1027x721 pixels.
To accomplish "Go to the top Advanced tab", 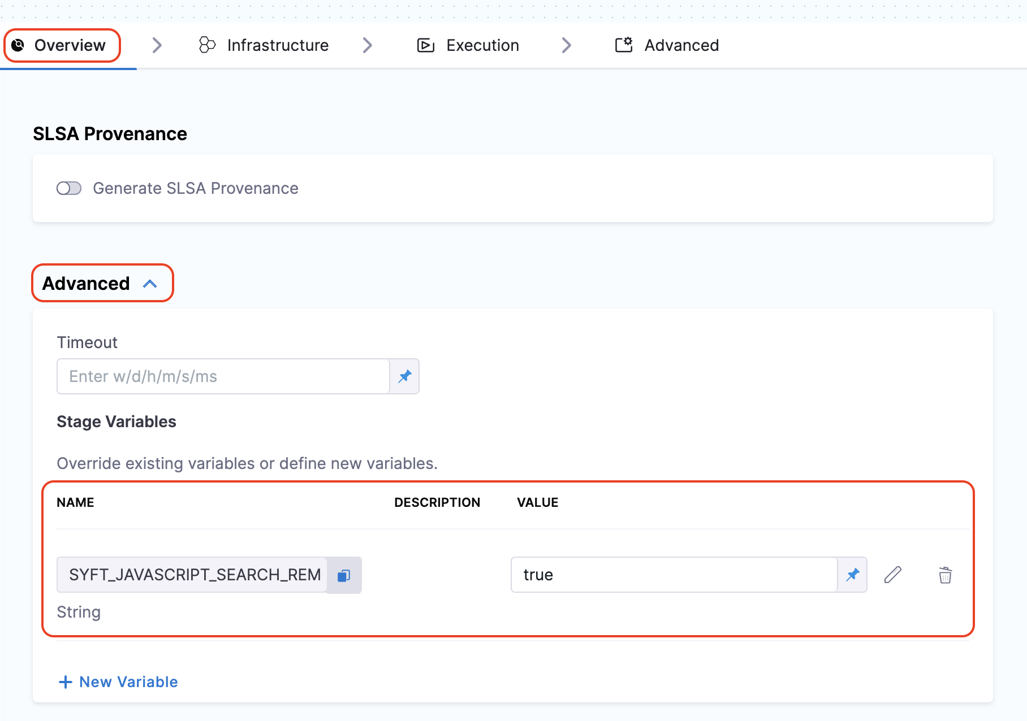I will (667, 45).
